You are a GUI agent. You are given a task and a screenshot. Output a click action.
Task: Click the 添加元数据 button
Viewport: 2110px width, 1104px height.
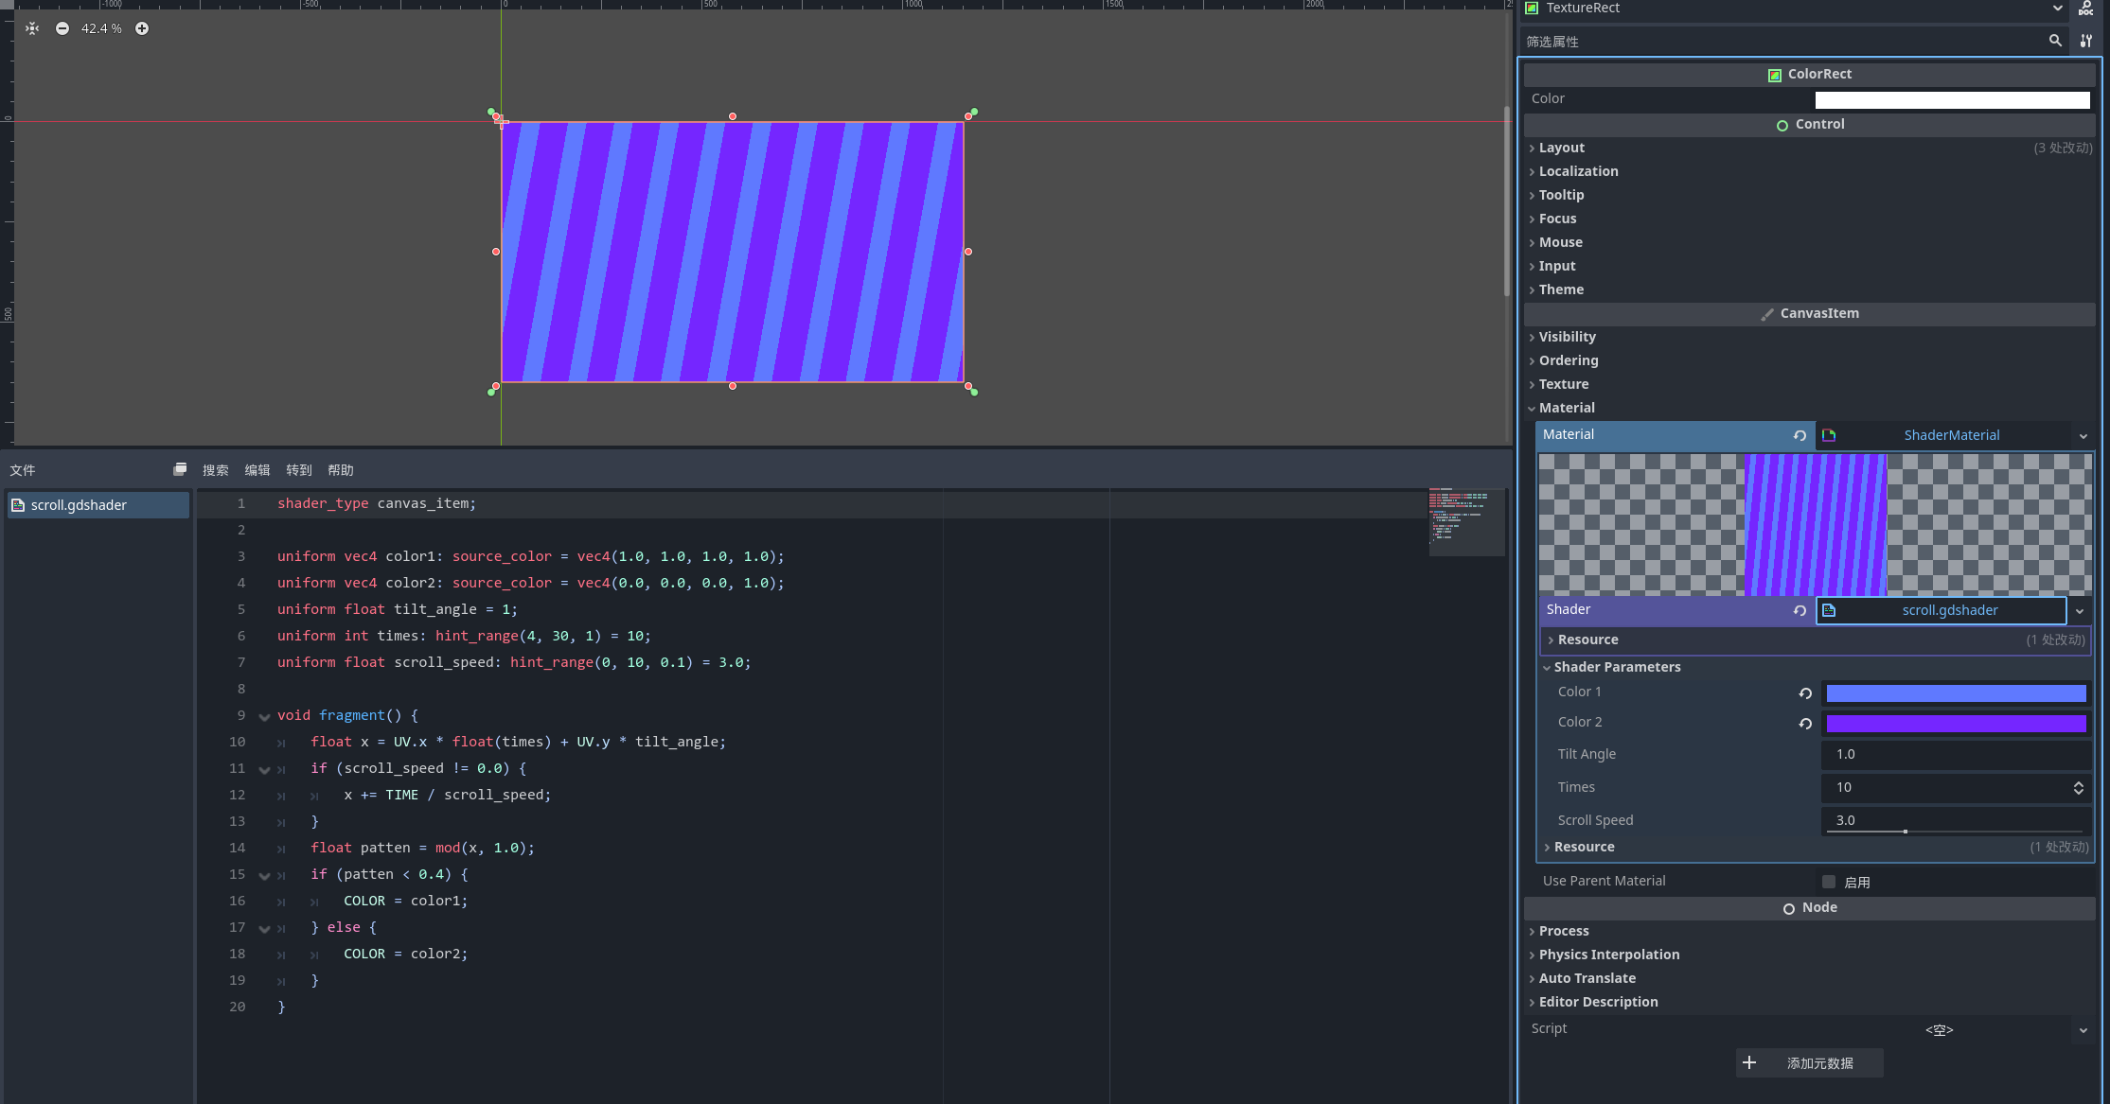click(x=1809, y=1063)
